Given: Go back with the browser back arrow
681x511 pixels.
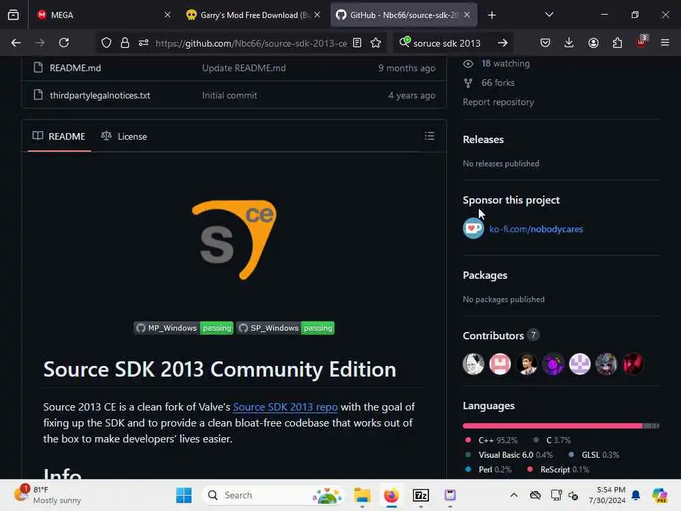Looking at the screenshot, I should tap(16, 43).
